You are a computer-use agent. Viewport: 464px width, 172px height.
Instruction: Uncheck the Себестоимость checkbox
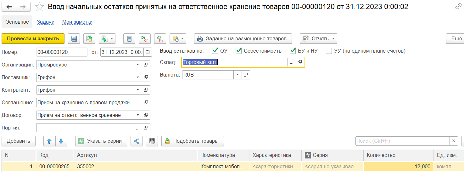pos(239,51)
